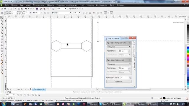
Task: Open the Справка menu
Action: [120, 5]
